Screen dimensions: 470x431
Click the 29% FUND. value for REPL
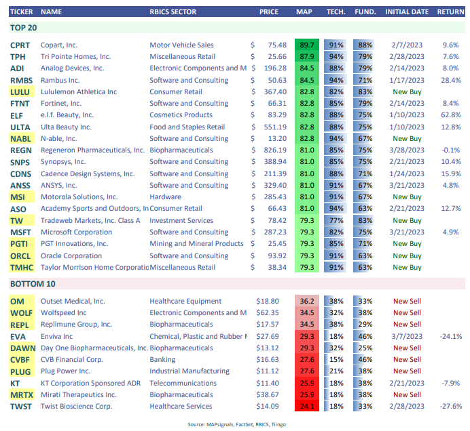[365, 325]
